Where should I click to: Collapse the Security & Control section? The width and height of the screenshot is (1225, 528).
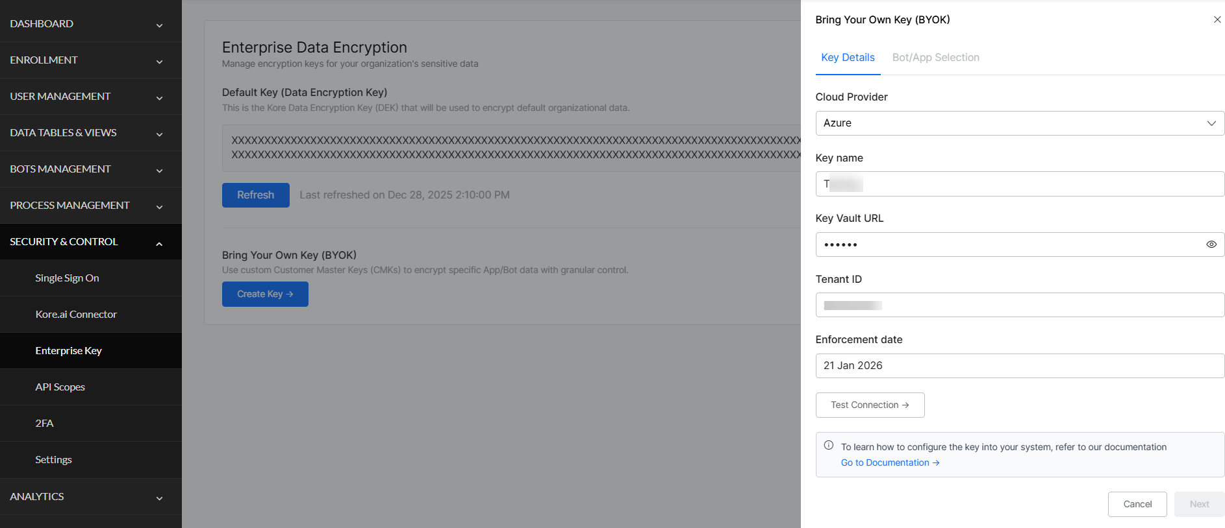[159, 243]
